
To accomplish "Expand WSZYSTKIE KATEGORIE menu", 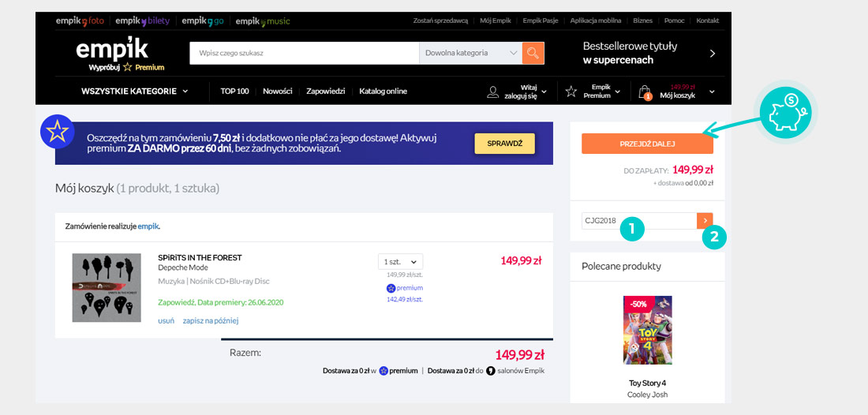I will (134, 92).
